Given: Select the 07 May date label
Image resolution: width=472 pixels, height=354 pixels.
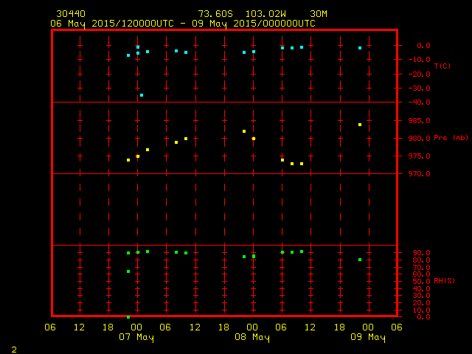Looking at the screenshot, I should coord(136,338).
